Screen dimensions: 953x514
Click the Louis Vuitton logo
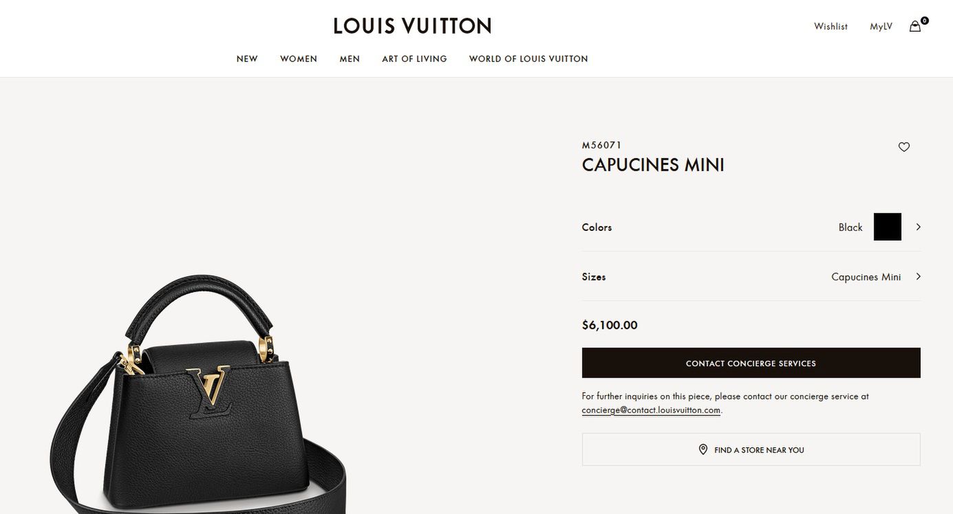coord(412,26)
